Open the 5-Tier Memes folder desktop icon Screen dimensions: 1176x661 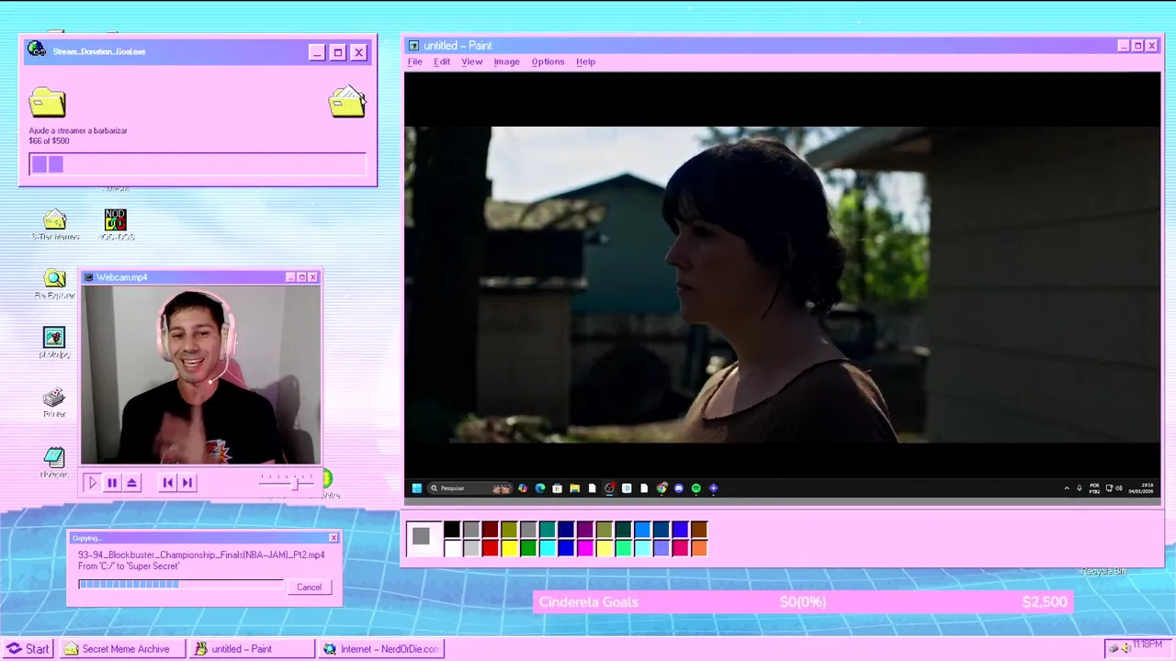(55, 225)
